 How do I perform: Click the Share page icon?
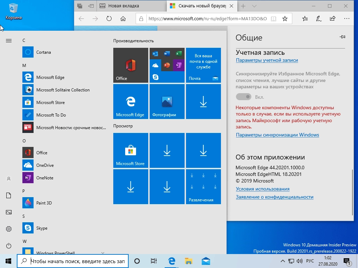(x=333, y=19)
